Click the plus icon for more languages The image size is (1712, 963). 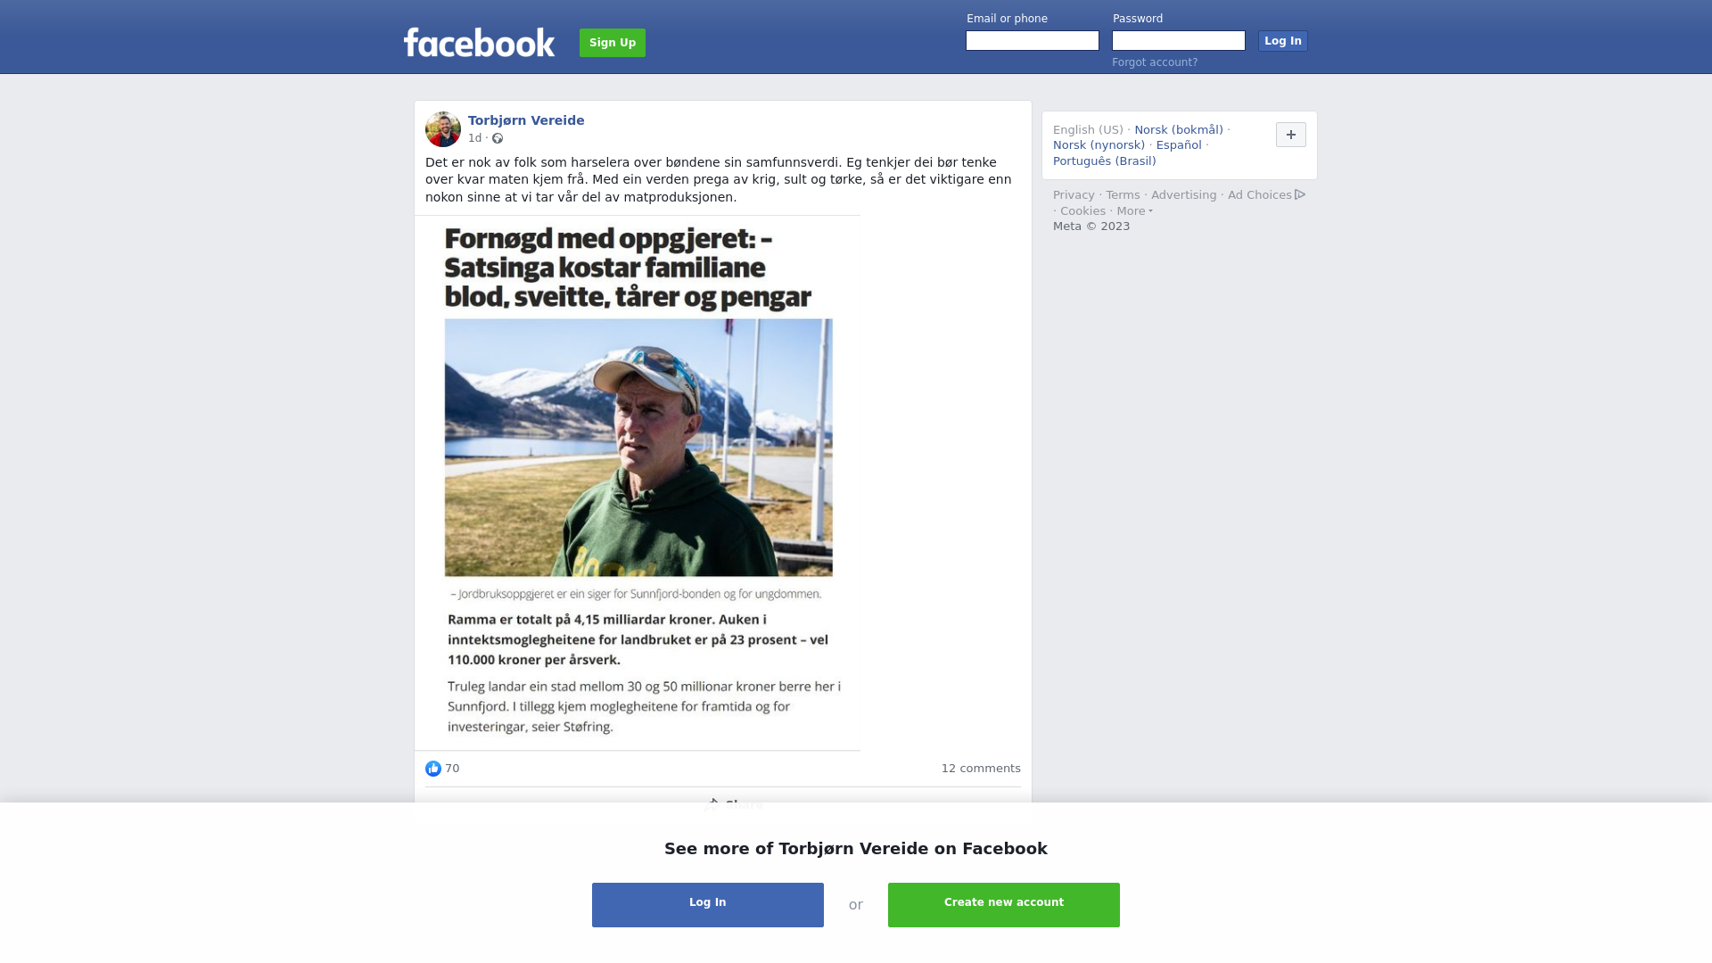click(x=1291, y=135)
